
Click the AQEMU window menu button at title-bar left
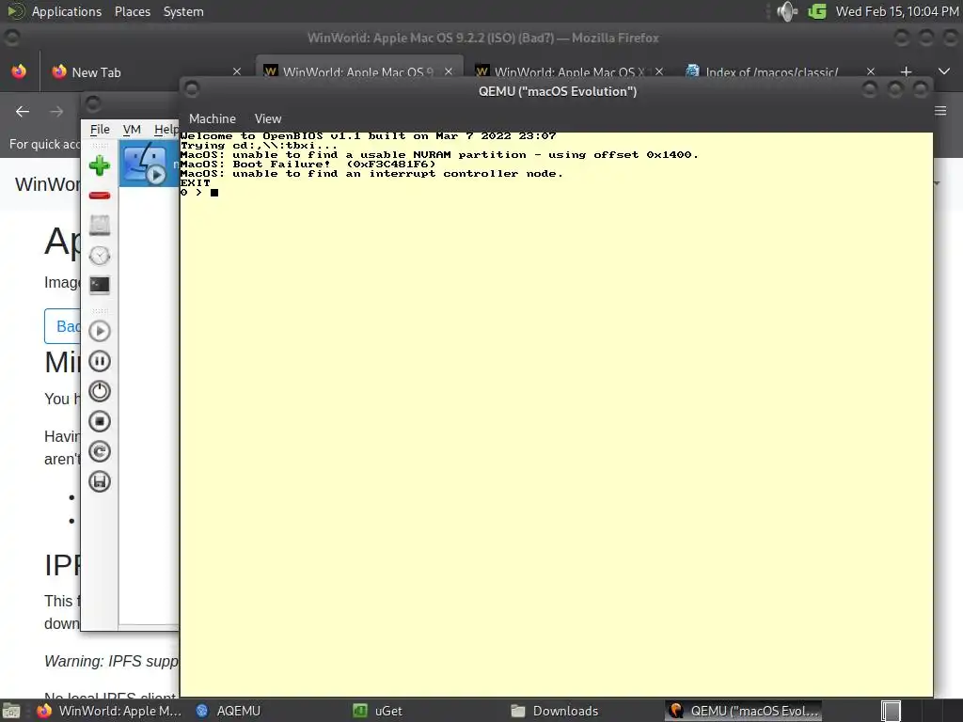tap(93, 103)
